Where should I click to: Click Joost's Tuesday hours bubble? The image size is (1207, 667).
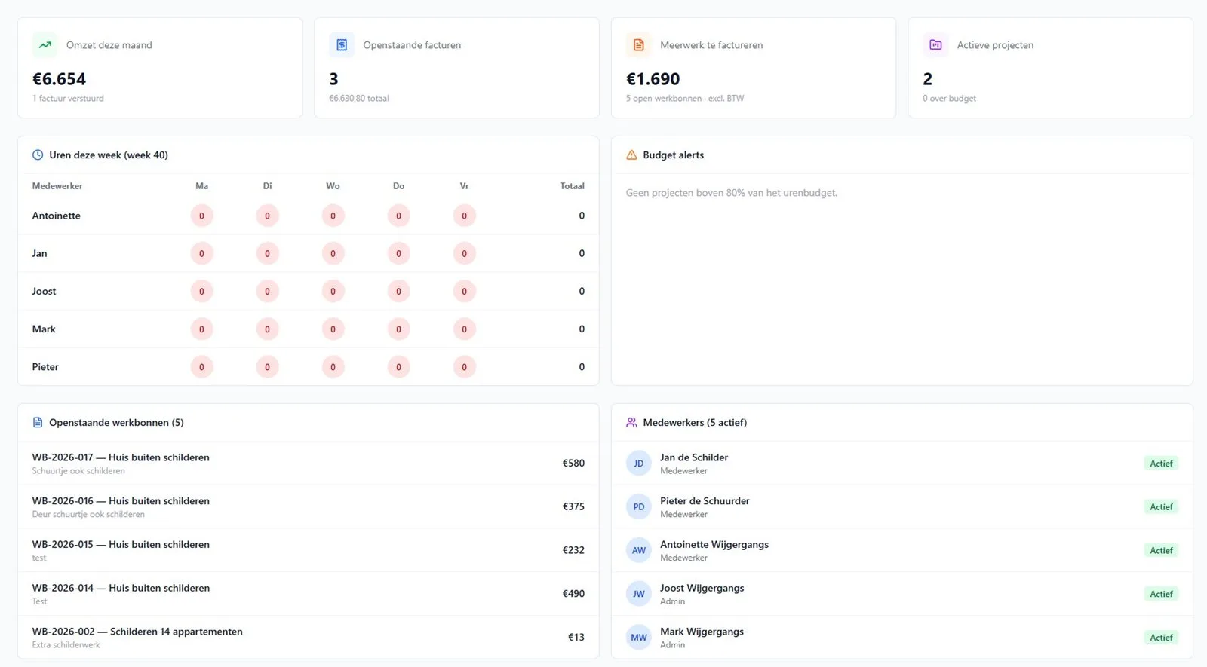[267, 292]
